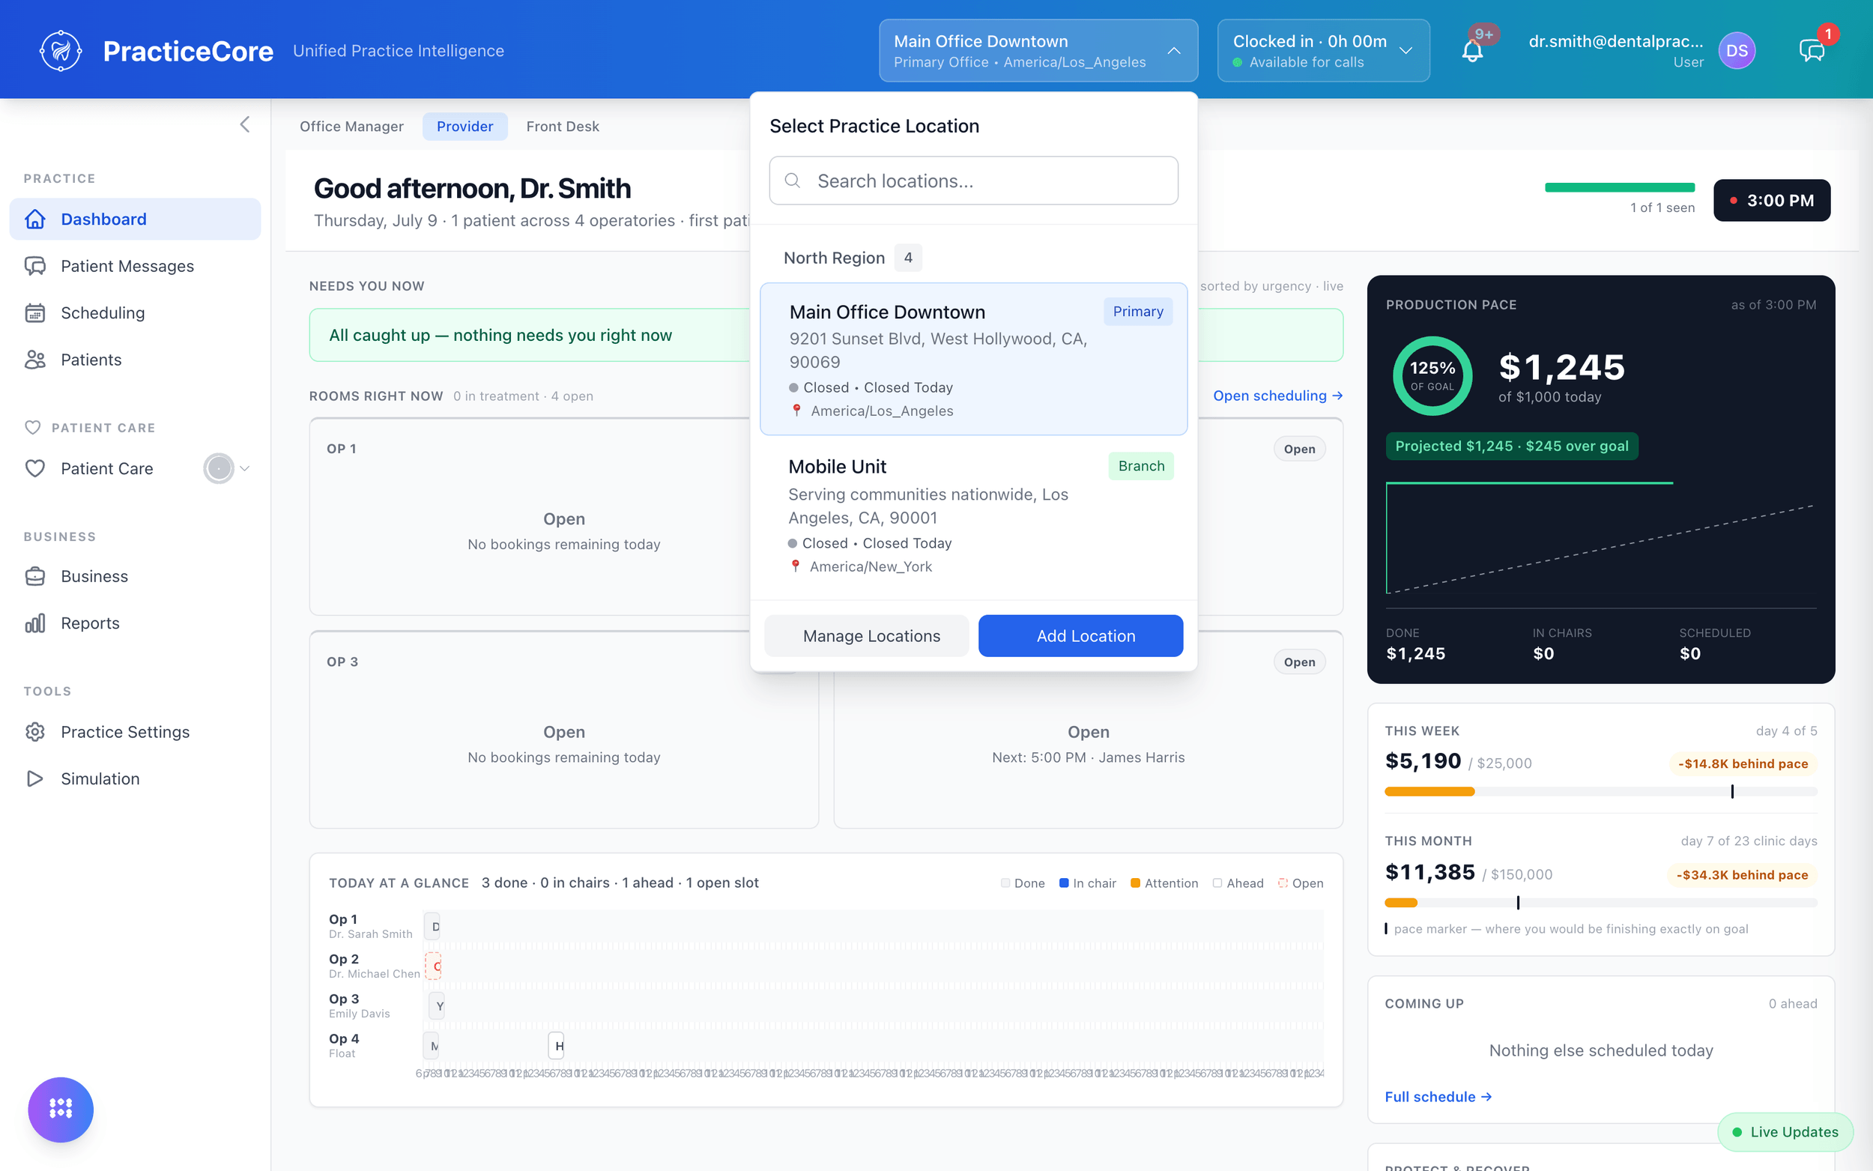Open the Clocked in status dropdown
Screen dimensions: 1873x1171
[1323, 51]
